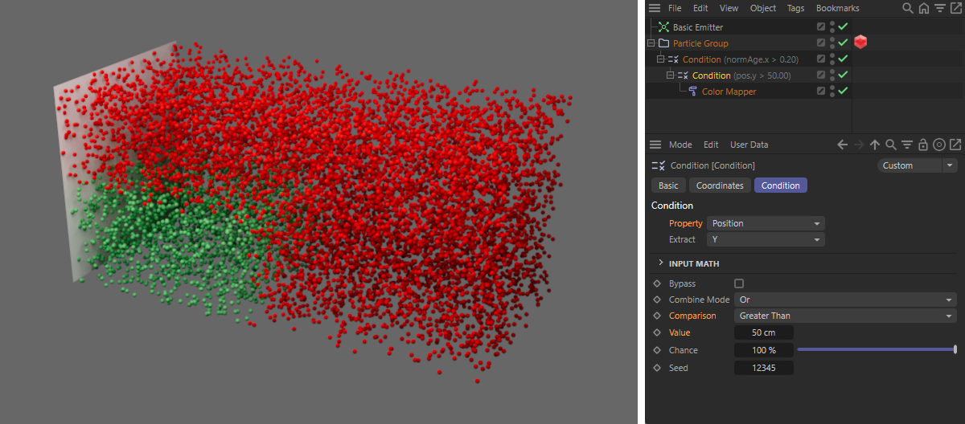Screen dimensions: 965x424
Task: Toggle visibility dots for Particle Group
Action: pyautogui.click(x=832, y=43)
